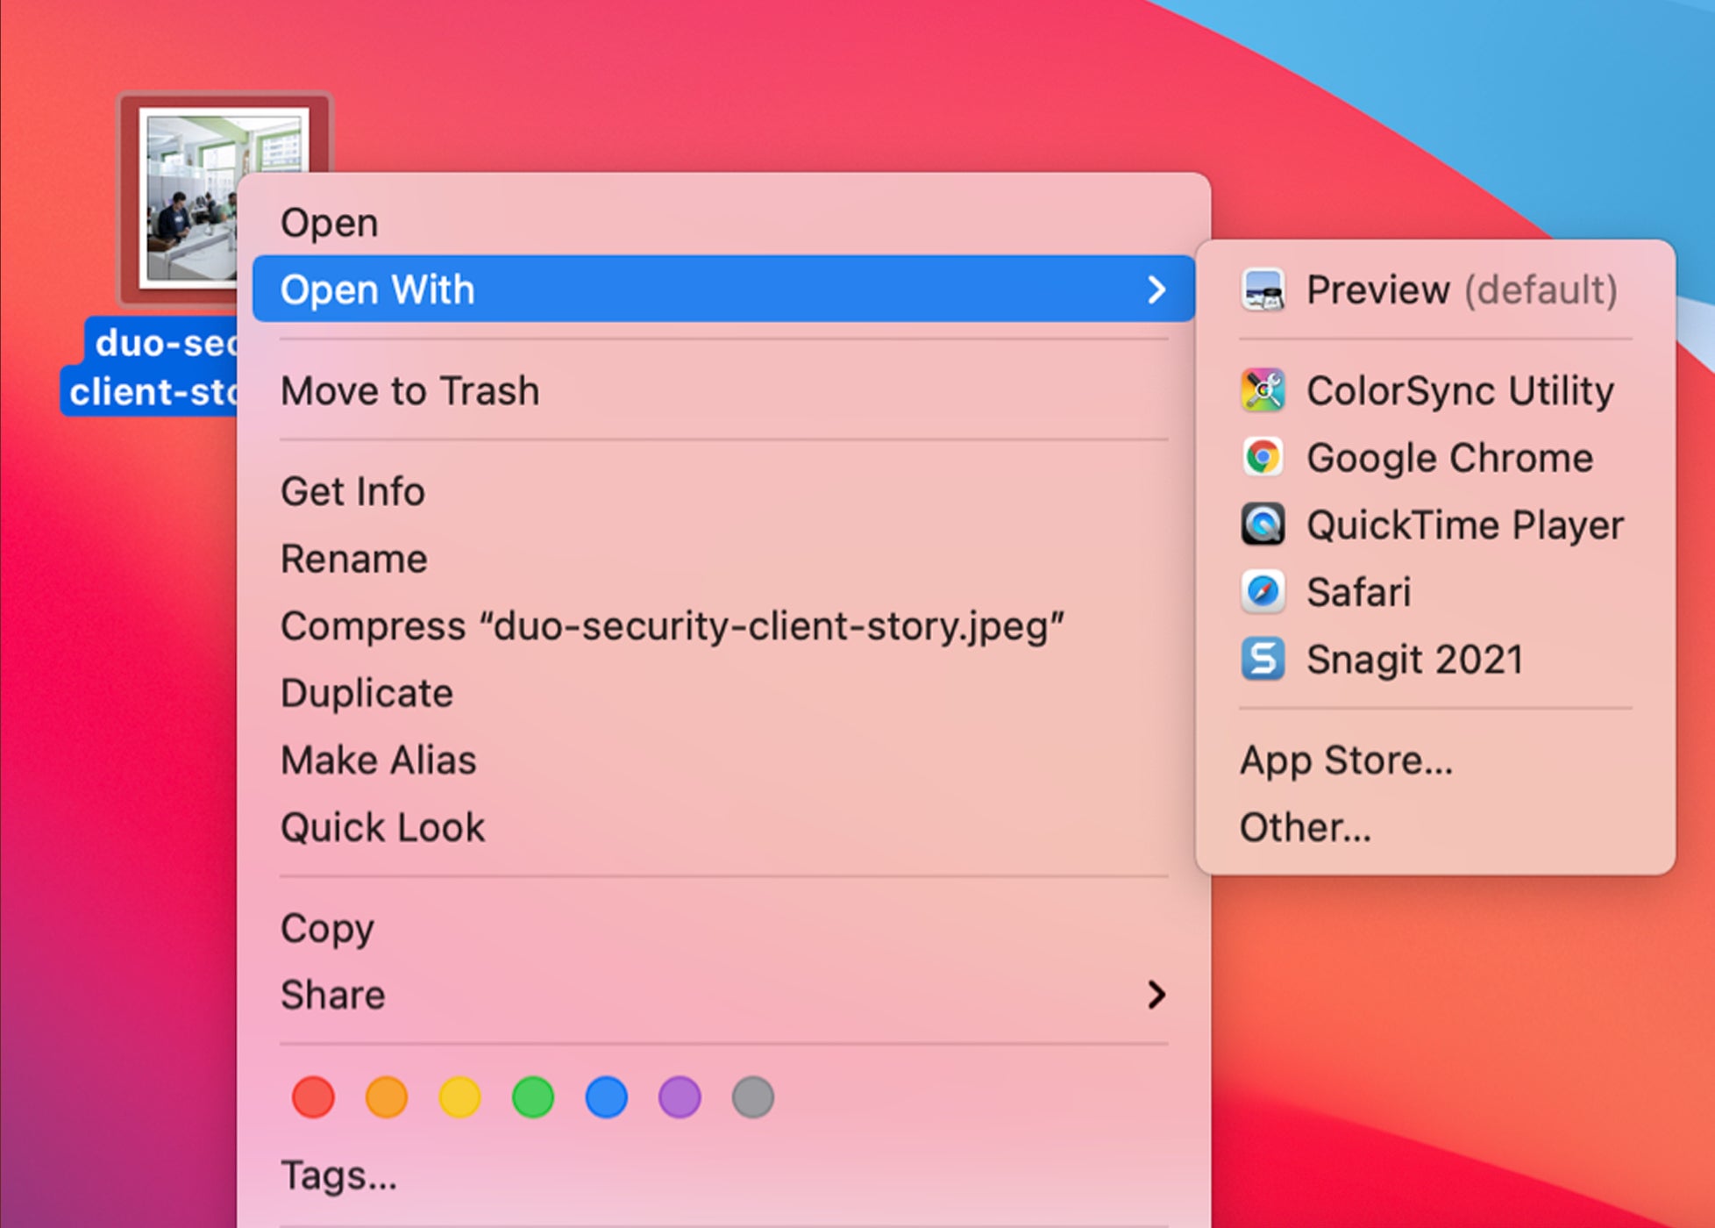The width and height of the screenshot is (1715, 1228).
Task: Choose App Store… in submenu
Action: point(1435,760)
